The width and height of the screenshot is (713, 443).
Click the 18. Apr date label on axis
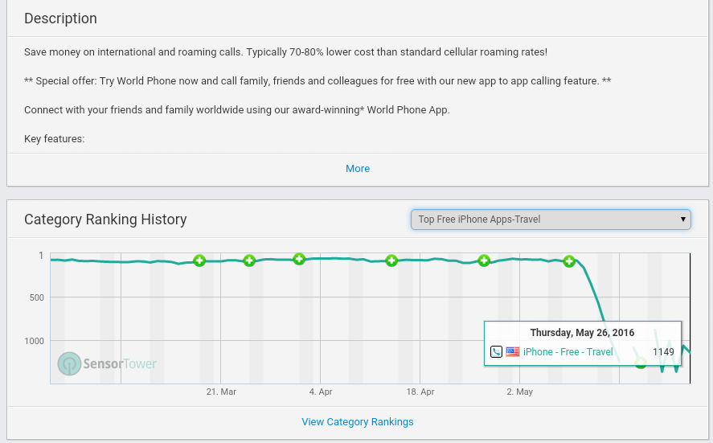click(x=420, y=392)
